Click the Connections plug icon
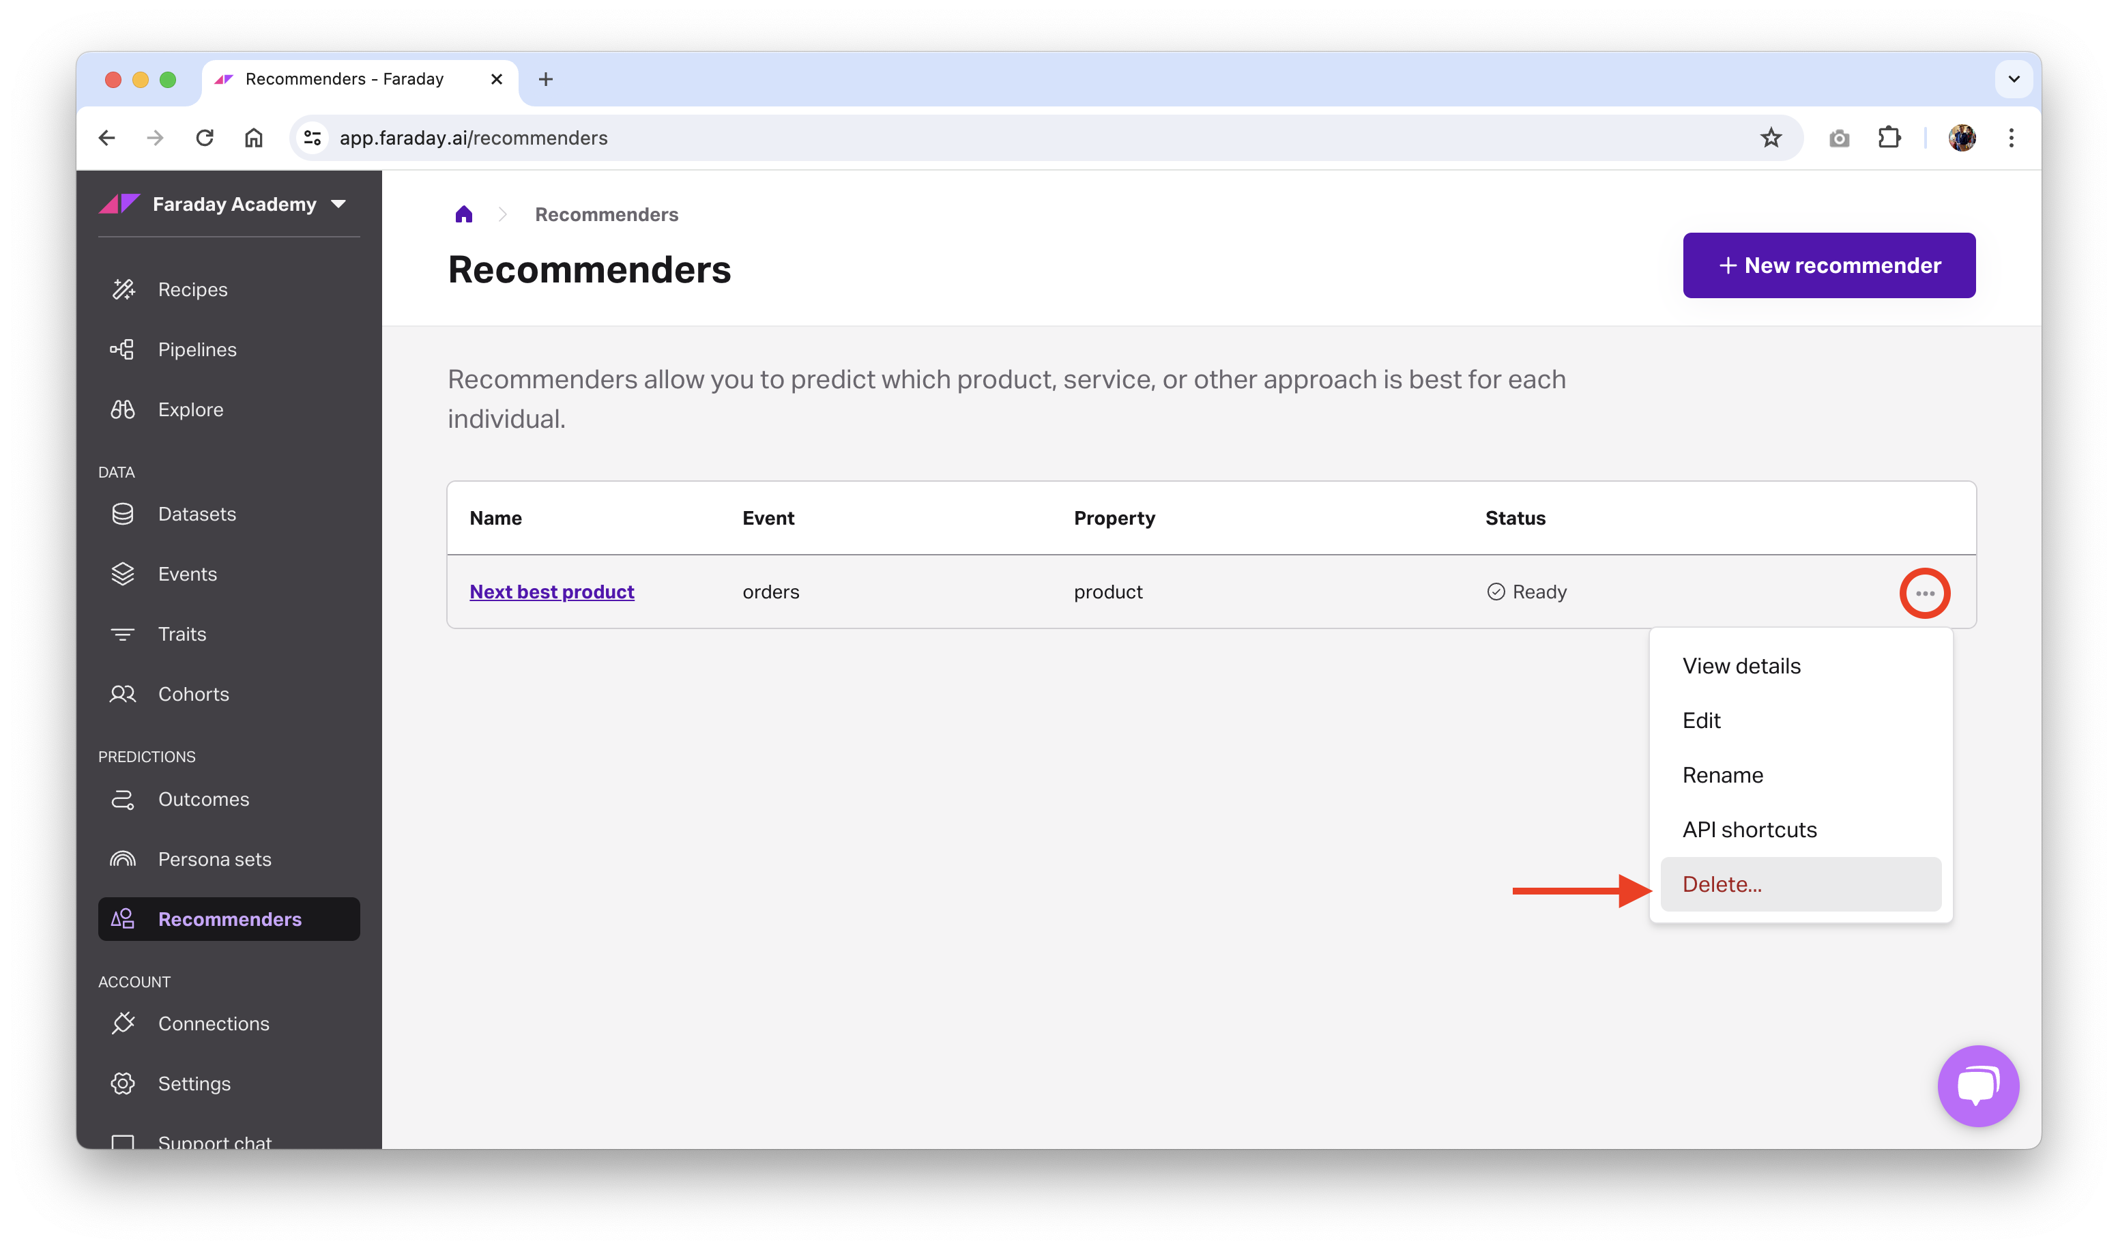Screen dimensions: 2118x1250 123,1023
